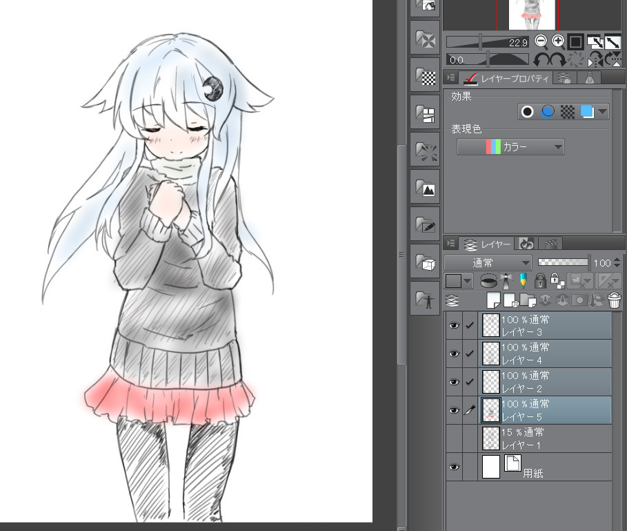Viewport: 627px width, 531px height.
Task: Adjust the Navigator rotation slider
Action: [x=487, y=59]
